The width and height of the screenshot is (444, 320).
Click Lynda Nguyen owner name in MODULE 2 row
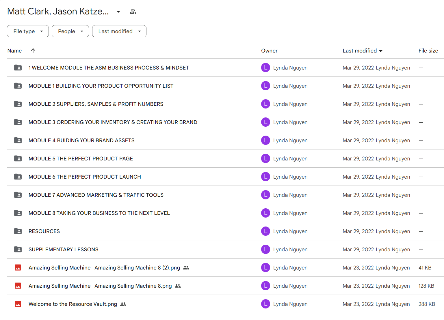pyautogui.click(x=290, y=104)
